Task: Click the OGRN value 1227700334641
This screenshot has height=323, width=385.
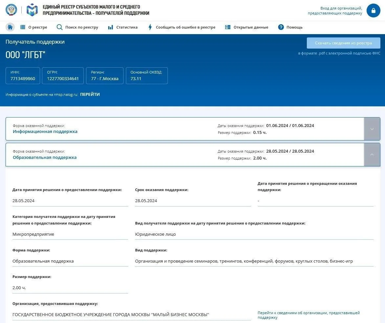Action: click(x=63, y=78)
